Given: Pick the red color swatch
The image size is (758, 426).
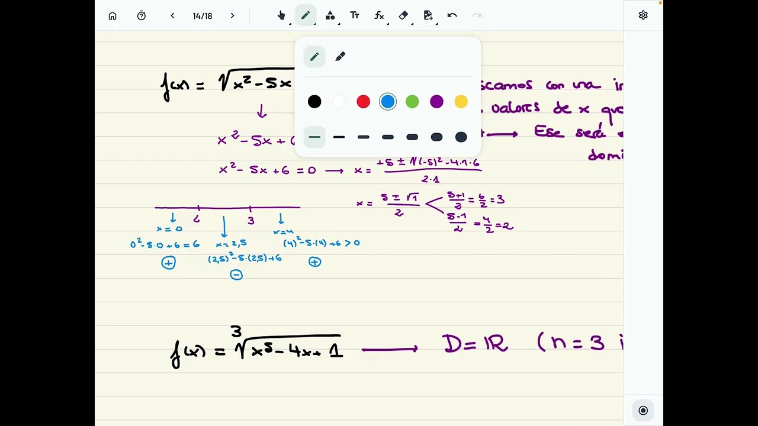Looking at the screenshot, I should [x=364, y=102].
